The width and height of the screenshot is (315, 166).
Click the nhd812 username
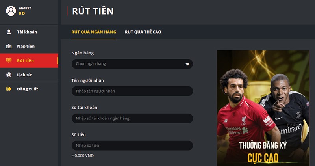(x=25, y=8)
